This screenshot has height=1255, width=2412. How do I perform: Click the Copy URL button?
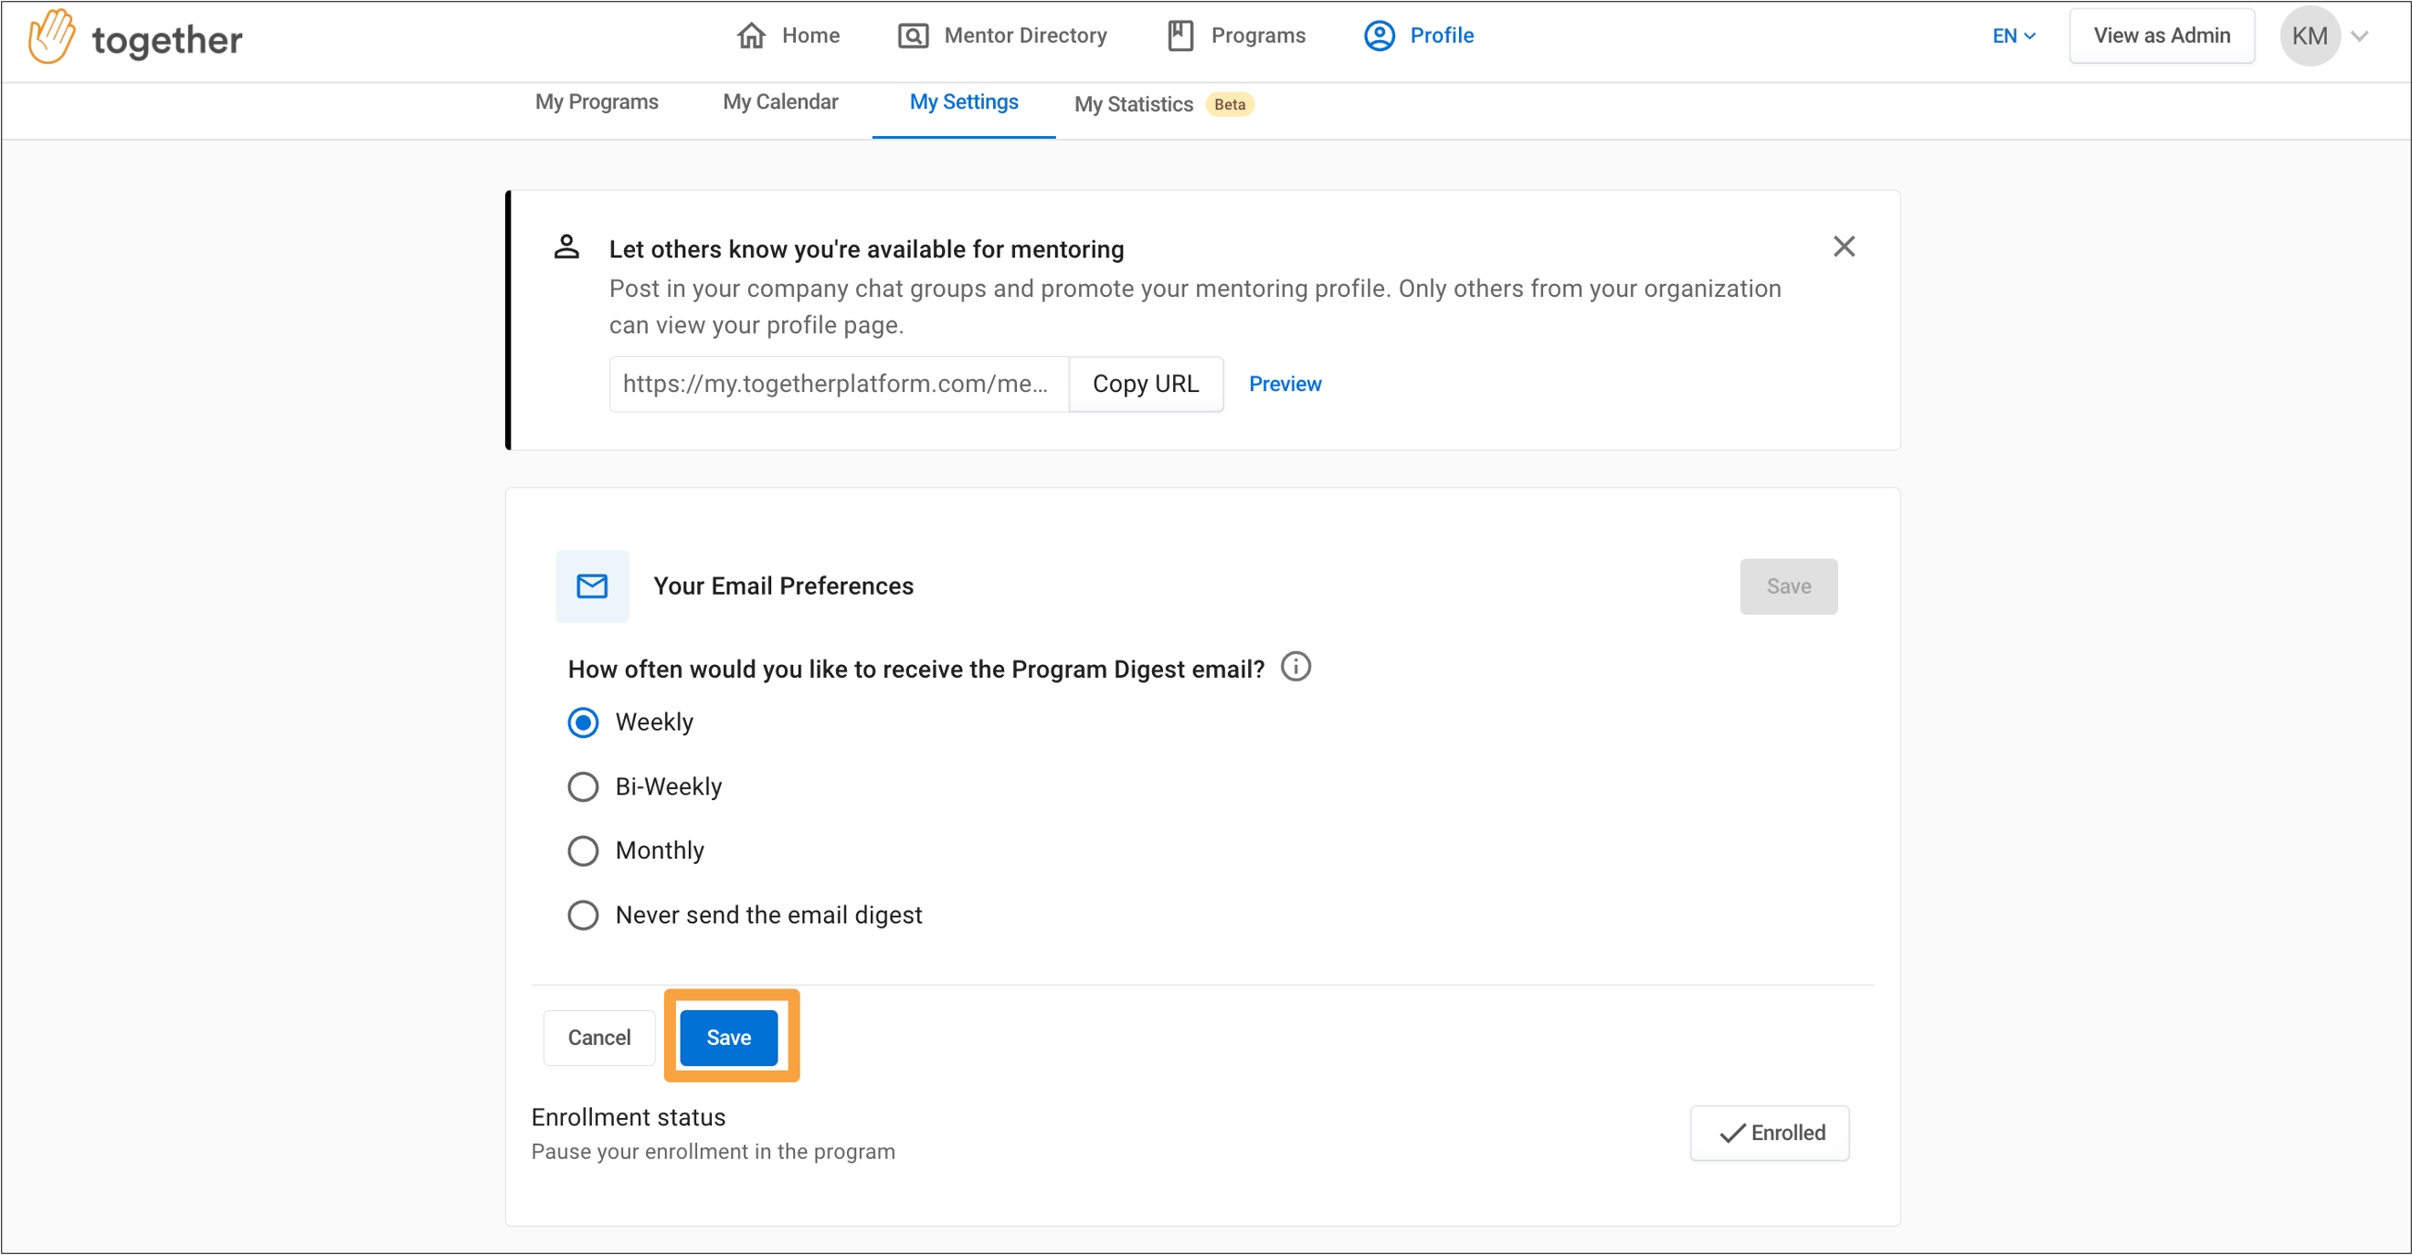1147,383
